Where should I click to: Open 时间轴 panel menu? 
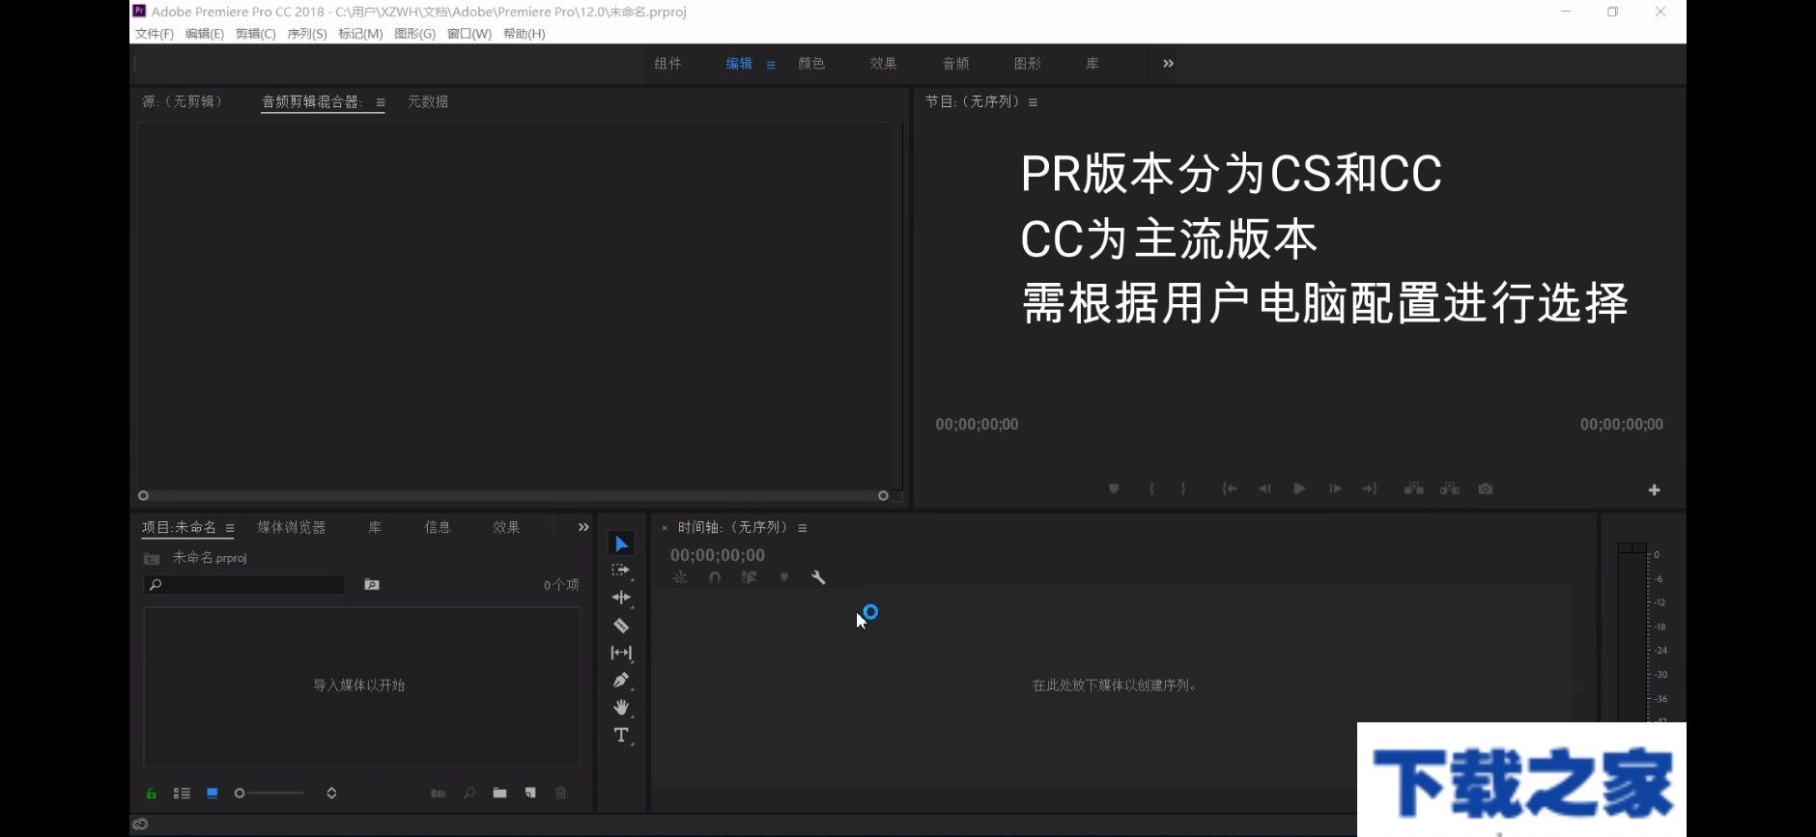[803, 528]
